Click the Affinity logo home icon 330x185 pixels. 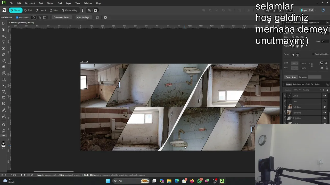pos(4,10)
